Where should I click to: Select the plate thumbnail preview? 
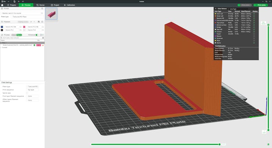click(x=51, y=14)
